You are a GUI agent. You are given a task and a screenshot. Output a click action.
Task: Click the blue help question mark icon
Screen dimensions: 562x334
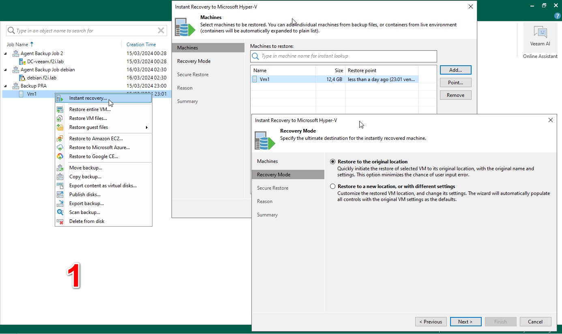557,16
